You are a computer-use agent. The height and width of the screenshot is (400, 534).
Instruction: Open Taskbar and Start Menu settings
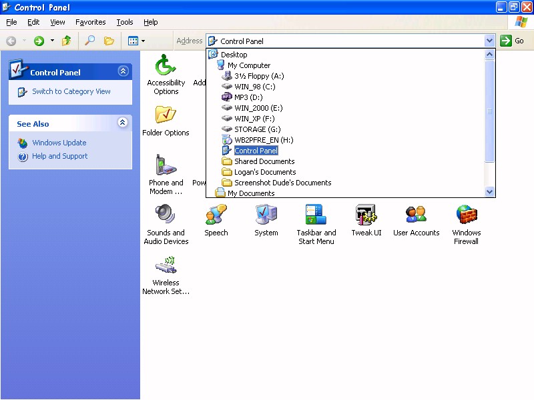coord(316,225)
